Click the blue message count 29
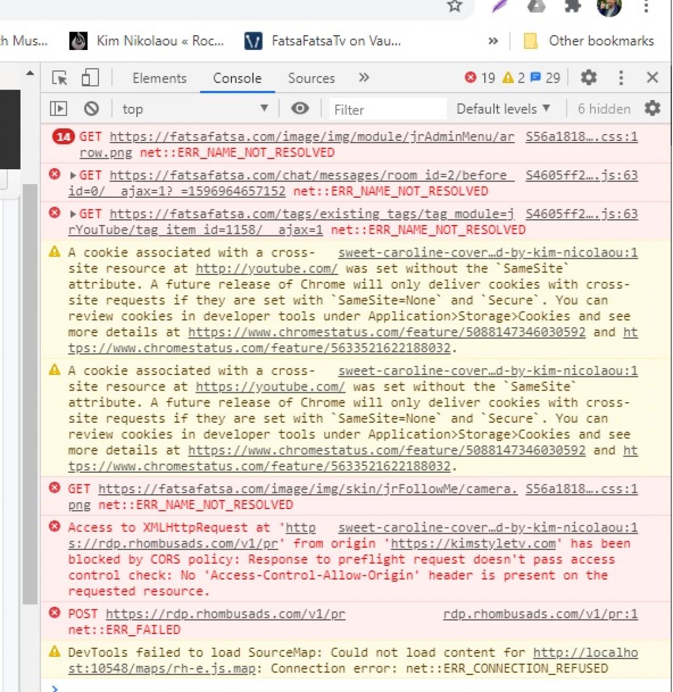 click(545, 78)
